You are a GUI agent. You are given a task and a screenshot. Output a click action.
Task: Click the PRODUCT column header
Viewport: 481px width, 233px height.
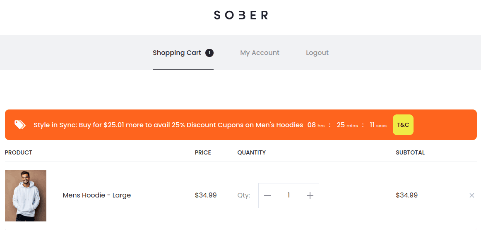point(19,152)
